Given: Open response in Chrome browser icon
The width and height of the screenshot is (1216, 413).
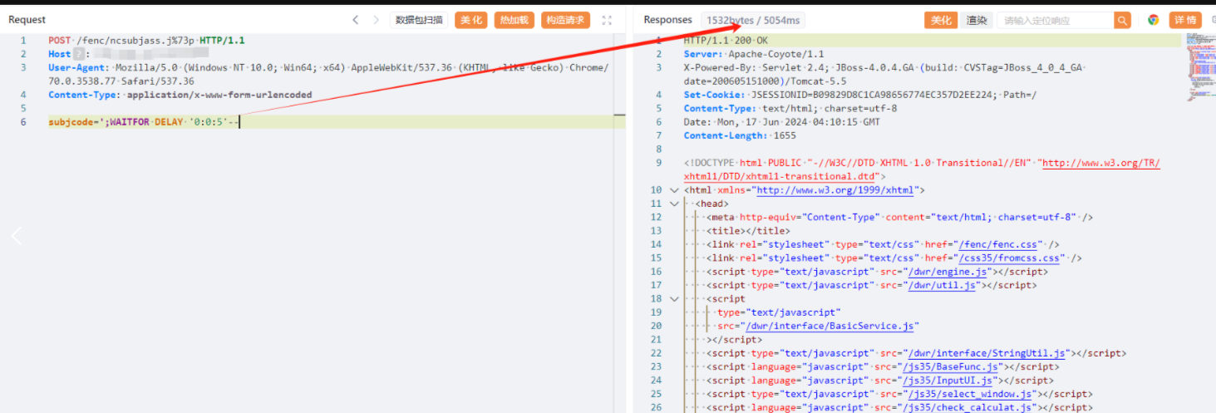Looking at the screenshot, I should click(x=1154, y=20).
